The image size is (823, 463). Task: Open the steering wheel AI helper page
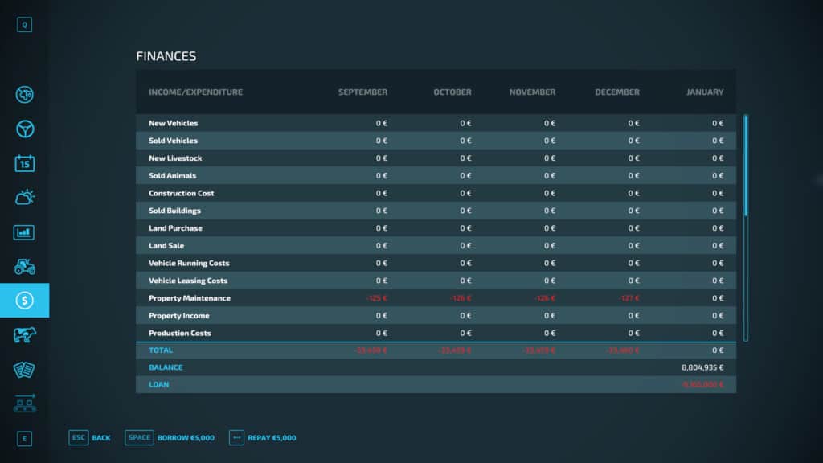[25, 129]
